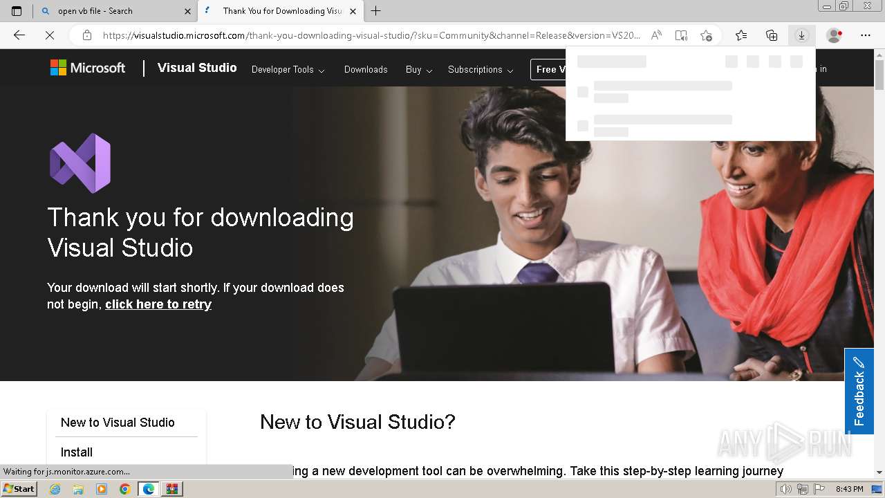Click the address bar URL
885x498 pixels.
[x=371, y=35]
